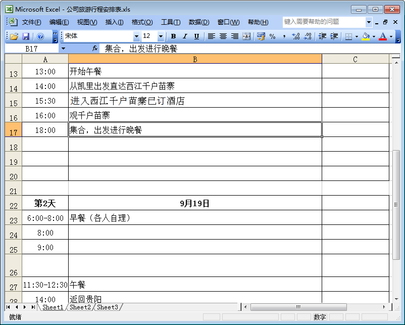The height and width of the screenshot is (325, 405).
Task: Open the 帮助(H) menu
Action: [258, 22]
